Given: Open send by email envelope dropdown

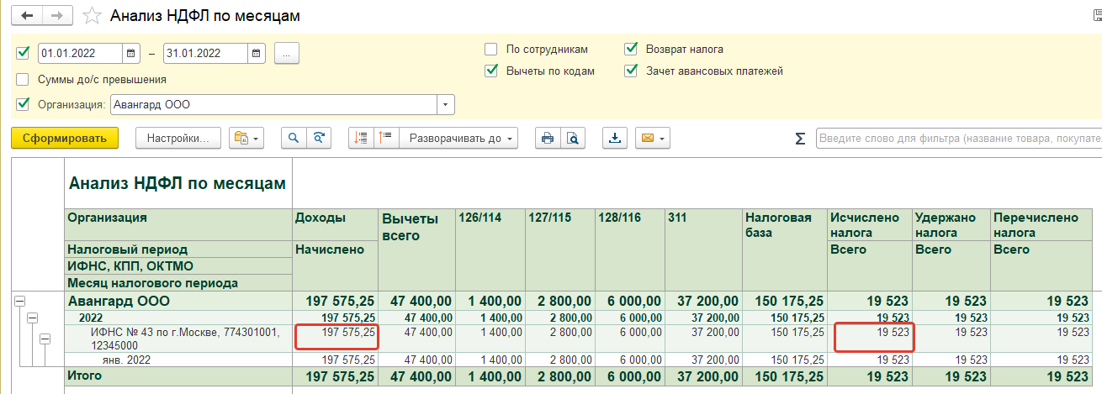Looking at the screenshot, I should [x=653, y=139].
